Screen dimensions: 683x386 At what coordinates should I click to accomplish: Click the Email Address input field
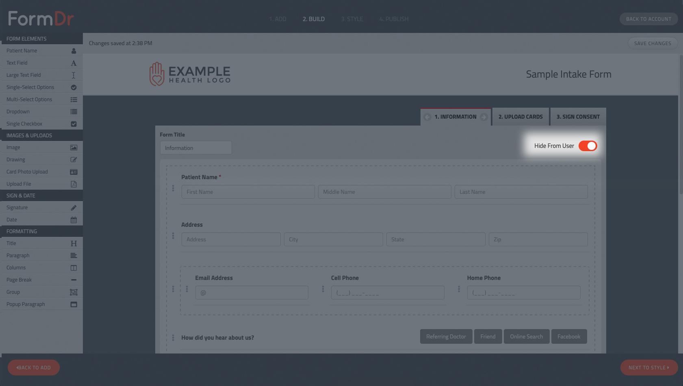[252, 293]
